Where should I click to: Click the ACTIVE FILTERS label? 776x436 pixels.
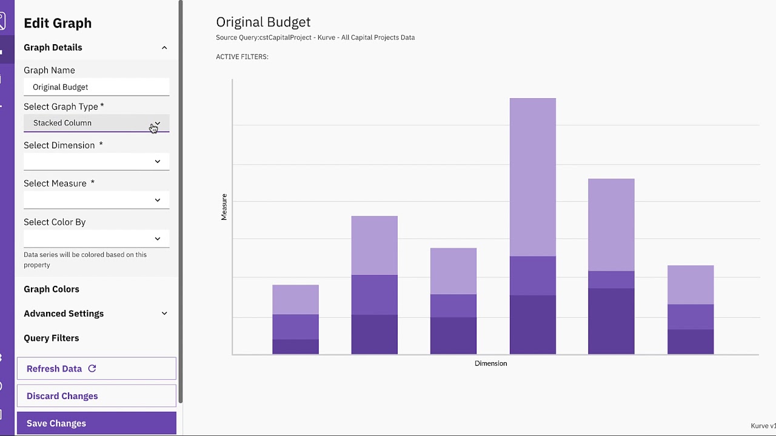click(x=242, y=57)
